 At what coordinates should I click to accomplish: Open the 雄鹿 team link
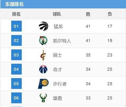57,98
